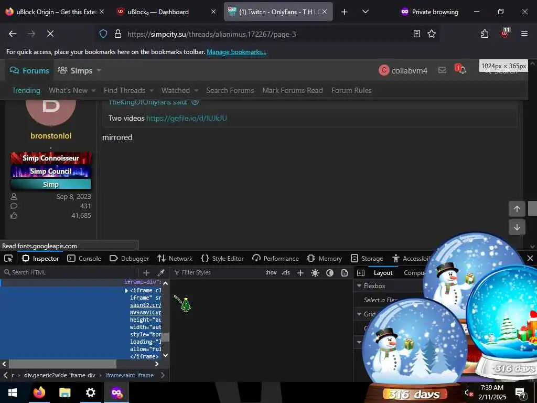Open Settings gear on taskbar

coord(90,393)
